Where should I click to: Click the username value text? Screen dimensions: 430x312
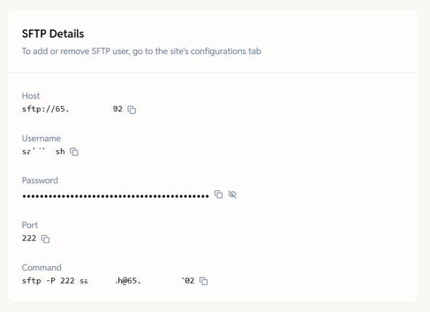pos(43,152)
